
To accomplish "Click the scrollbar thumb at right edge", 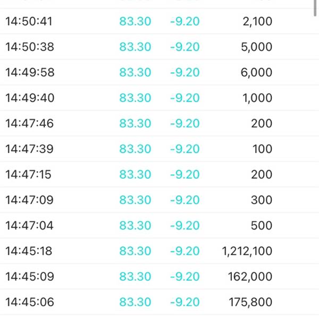I will click(316, 8).
